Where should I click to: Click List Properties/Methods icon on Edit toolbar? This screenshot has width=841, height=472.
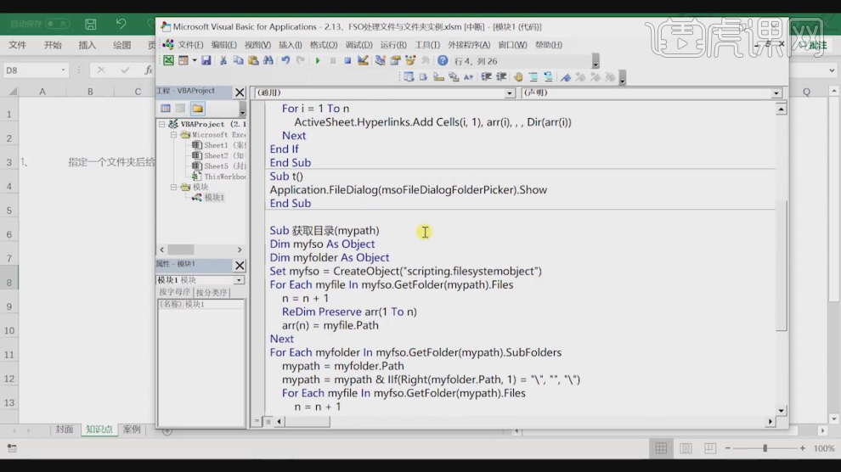click(x=409, y=77)
